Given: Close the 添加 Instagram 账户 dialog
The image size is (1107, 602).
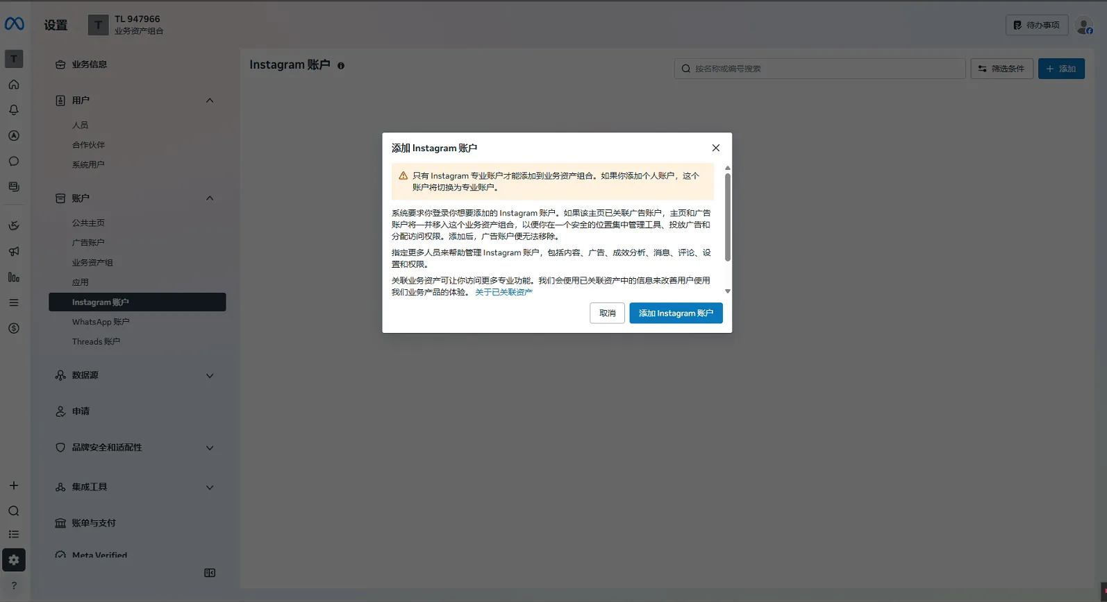Looking at the screenshot, I should pos(716,148).
